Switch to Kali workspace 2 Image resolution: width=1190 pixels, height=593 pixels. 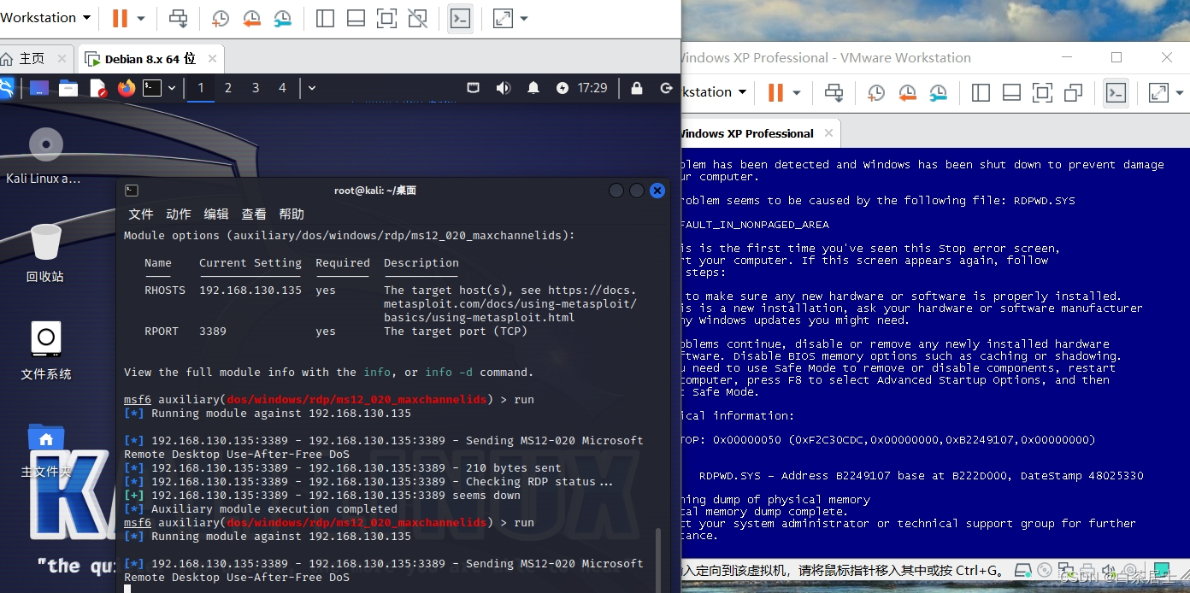[228, 88]
